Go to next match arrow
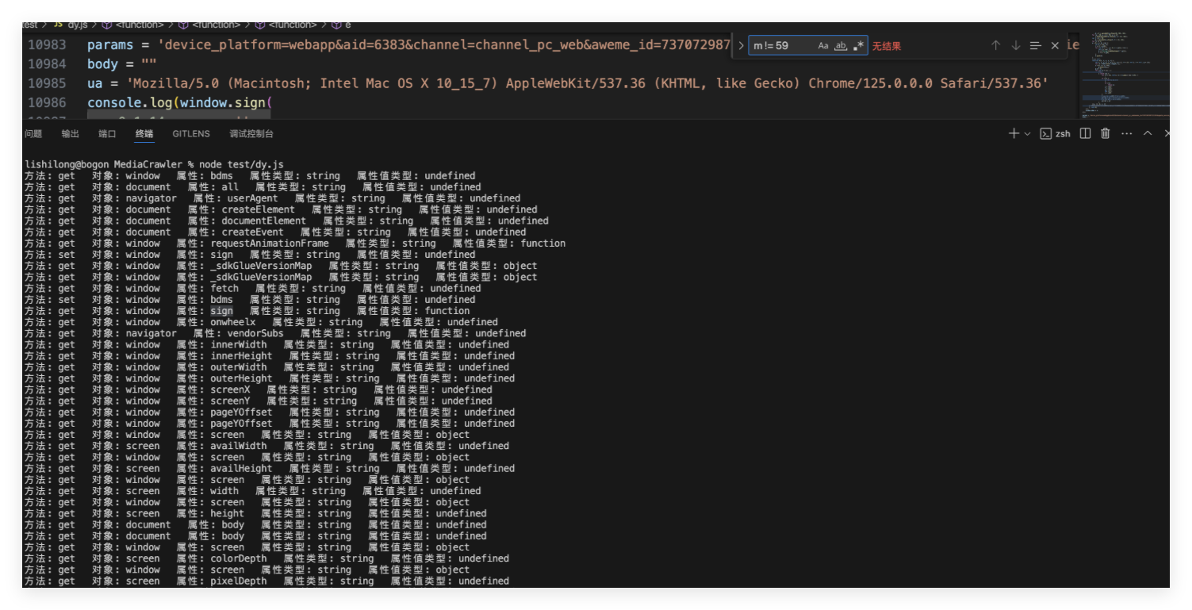 [1015, 46]
